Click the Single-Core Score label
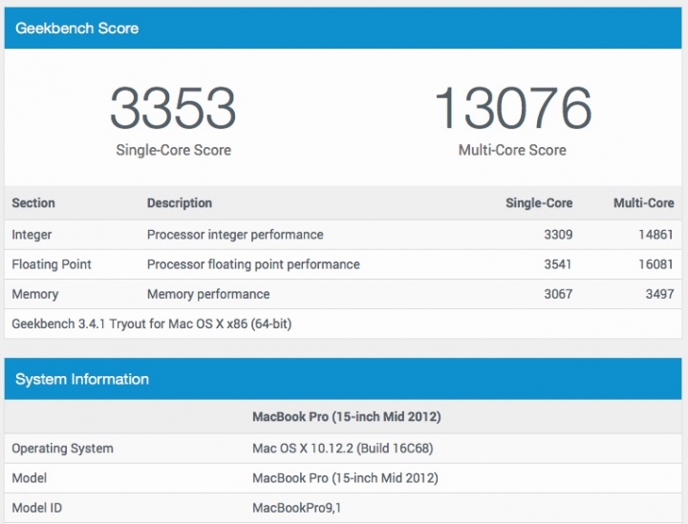 (x=173, y=150)
